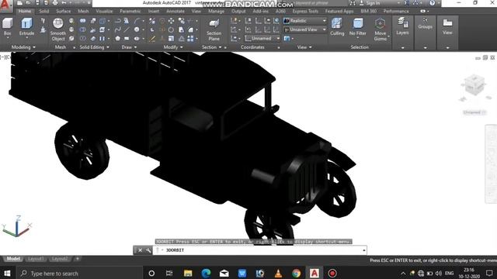Open the Output ribbon tab

(x=238, y=11)
